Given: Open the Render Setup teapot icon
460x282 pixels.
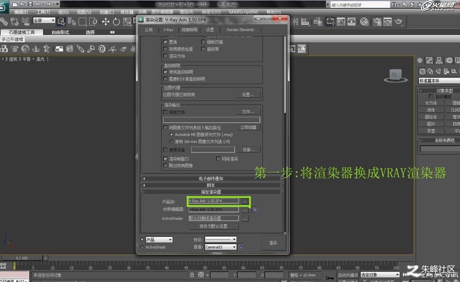Looking at the screenshot, I should point(377,22).
